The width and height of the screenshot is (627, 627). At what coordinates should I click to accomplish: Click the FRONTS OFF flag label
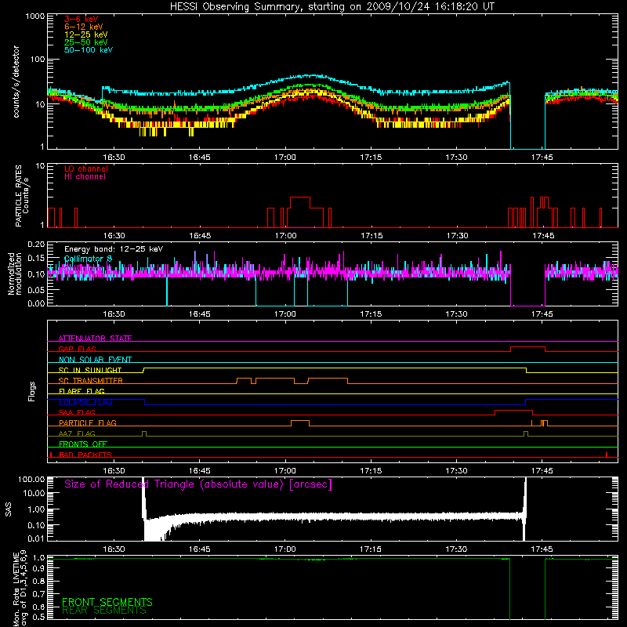83,444
